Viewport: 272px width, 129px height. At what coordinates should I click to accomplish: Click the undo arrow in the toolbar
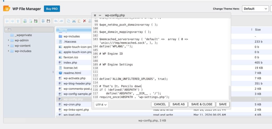point(56,21)
